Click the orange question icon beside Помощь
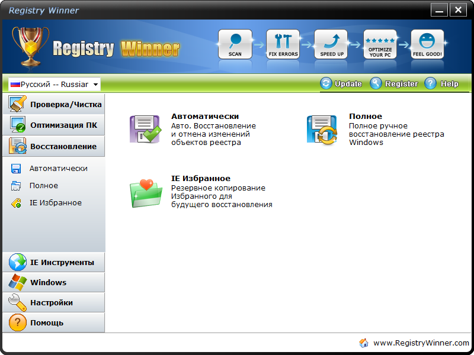The width and height of the screenshot is (474, 355). click(x=18, y=322)
